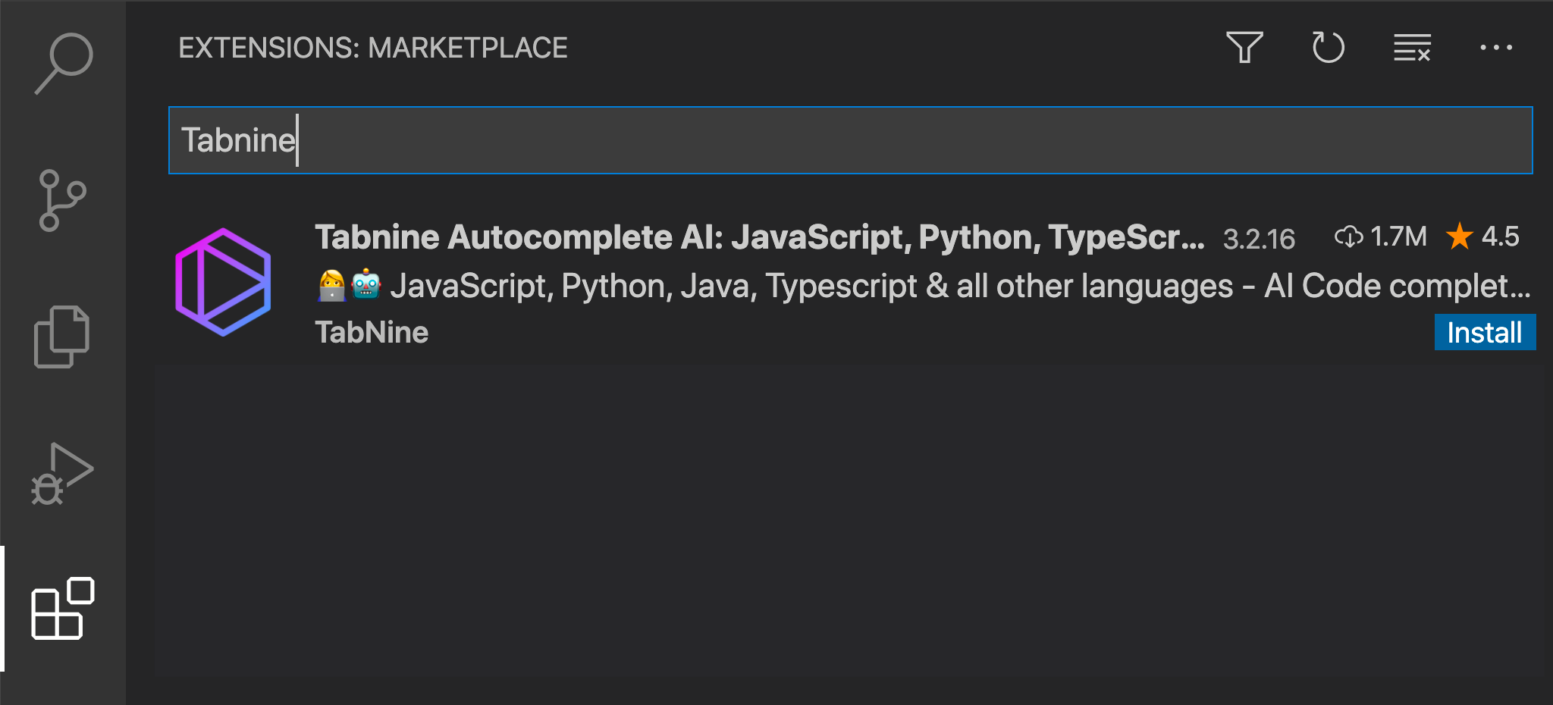1553x705 pixels.
Task: Open the Search view in activity bar
Action: pos(64,63)
